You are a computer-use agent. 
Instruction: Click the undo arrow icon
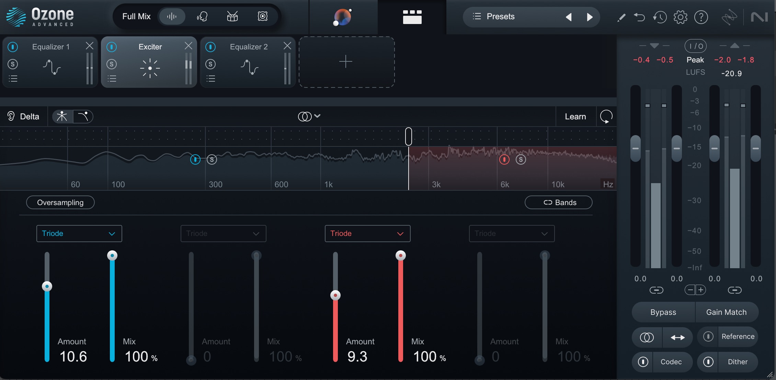tap(639, 17)
